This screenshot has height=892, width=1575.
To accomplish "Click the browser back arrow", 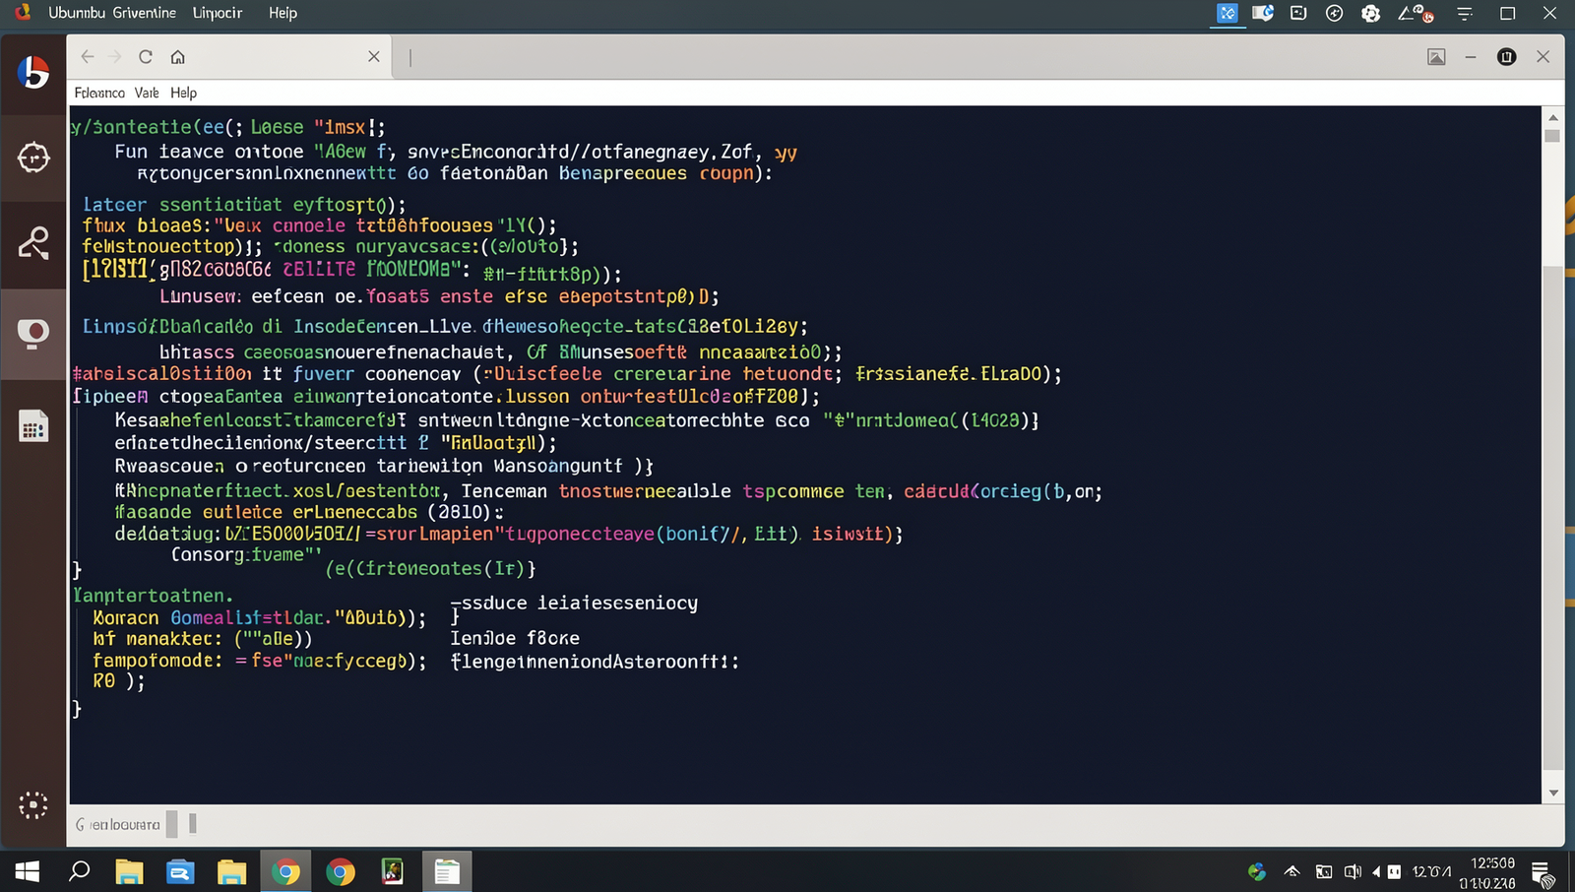I will pos(88,57).
